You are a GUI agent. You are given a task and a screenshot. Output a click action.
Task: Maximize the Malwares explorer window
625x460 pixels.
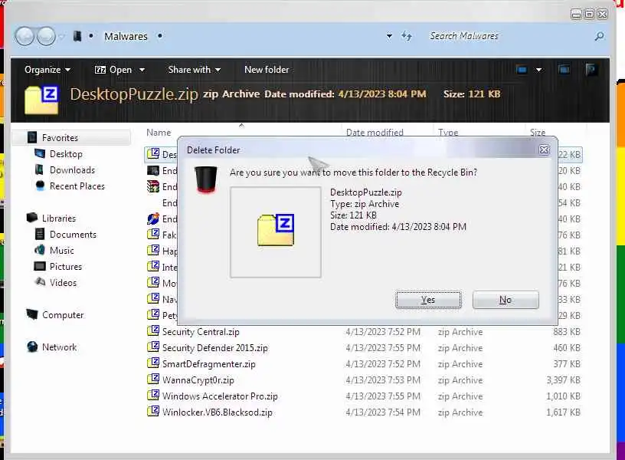(x=589, y=15)
